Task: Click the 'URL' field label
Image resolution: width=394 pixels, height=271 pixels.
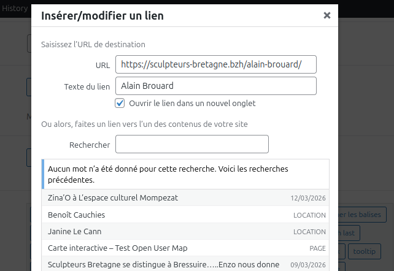Action: (102, 65)
